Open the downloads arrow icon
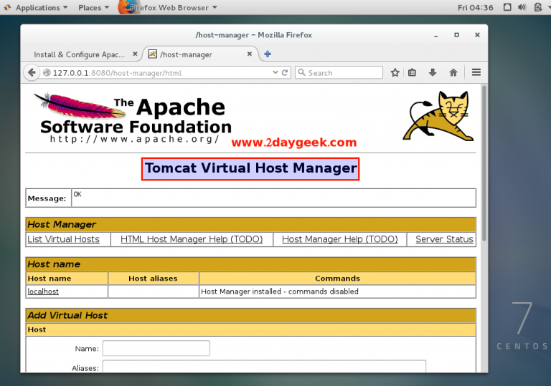Viewport: 551px width, 386px height. tap(433, 72)
